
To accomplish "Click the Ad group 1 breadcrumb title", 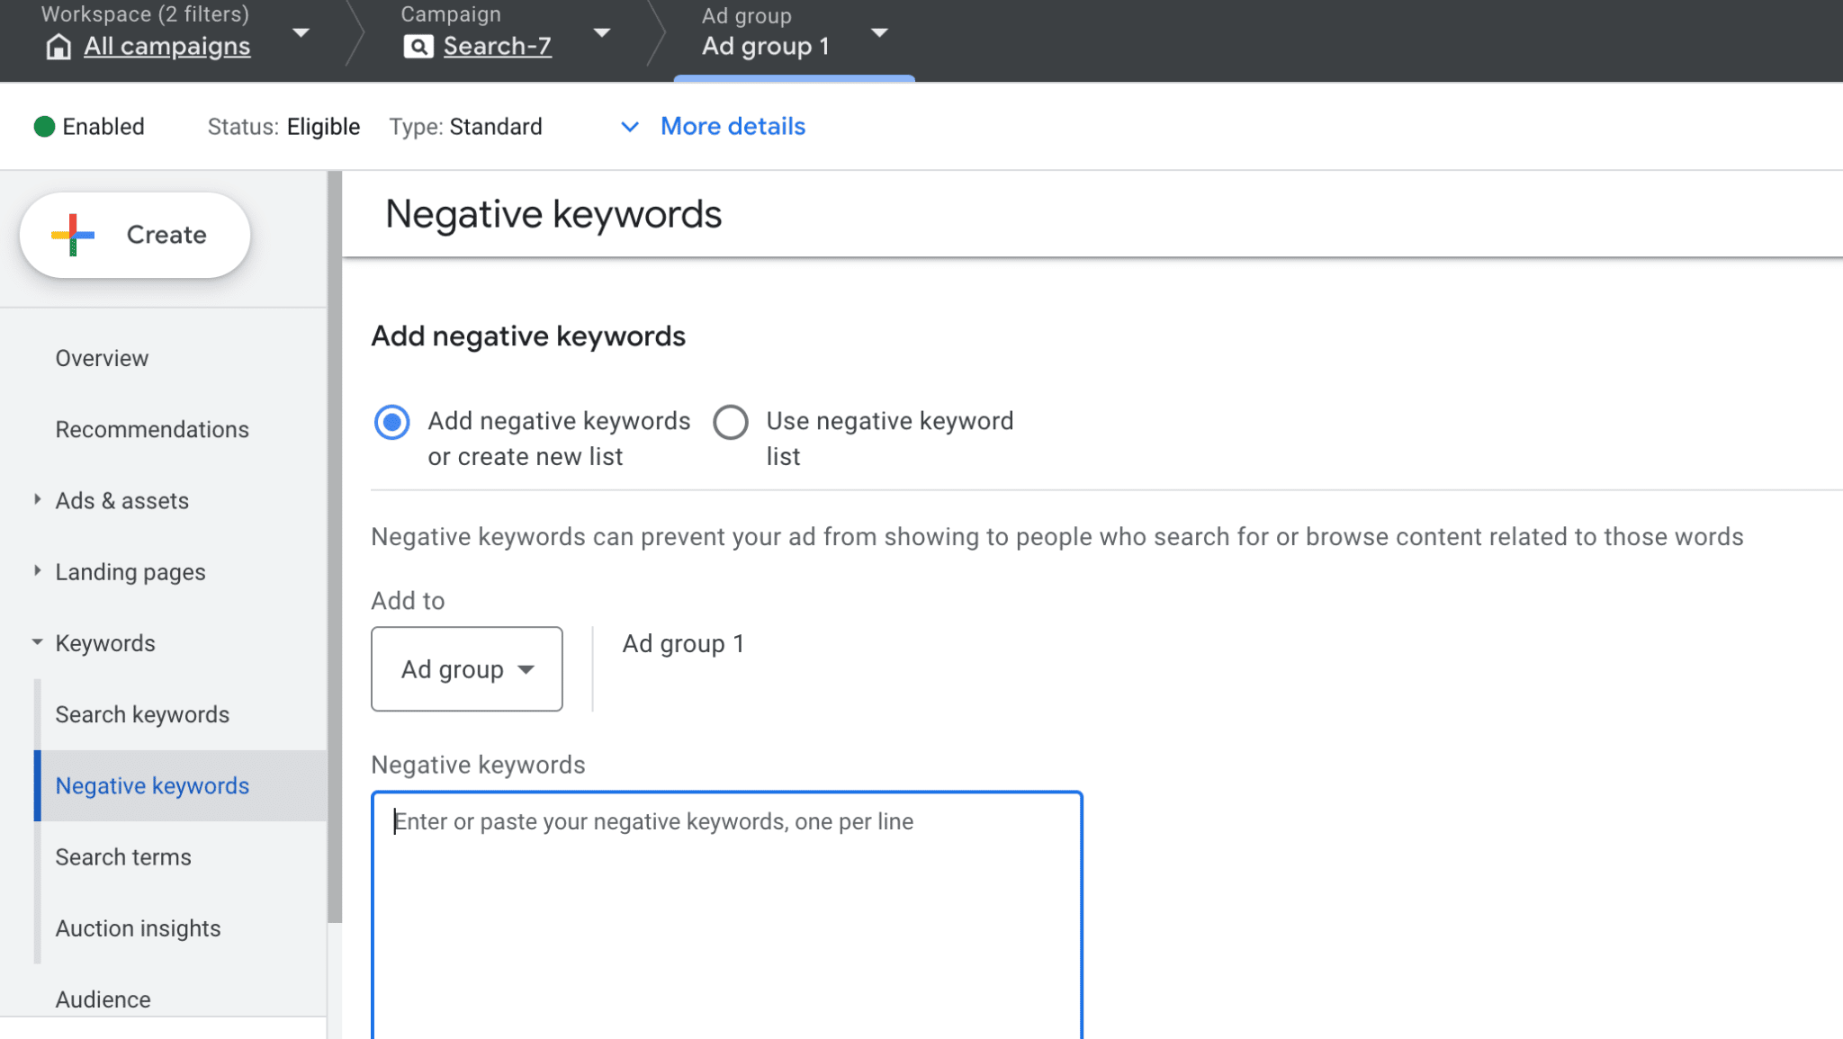I will tap(766, 47).
